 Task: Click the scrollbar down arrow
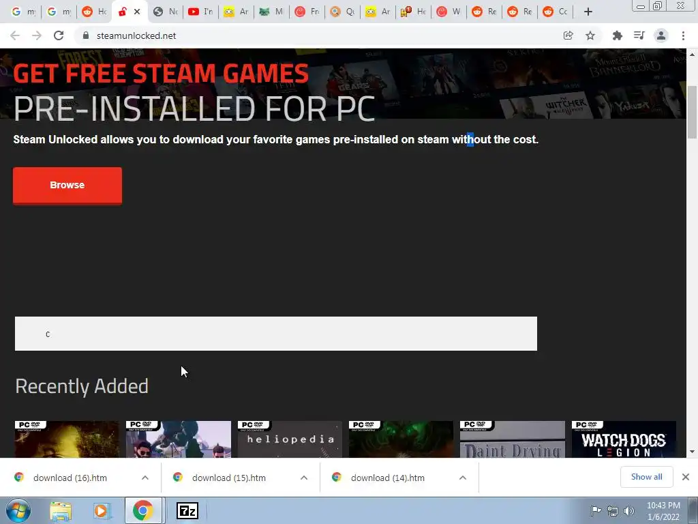click(x=692, y=452)
